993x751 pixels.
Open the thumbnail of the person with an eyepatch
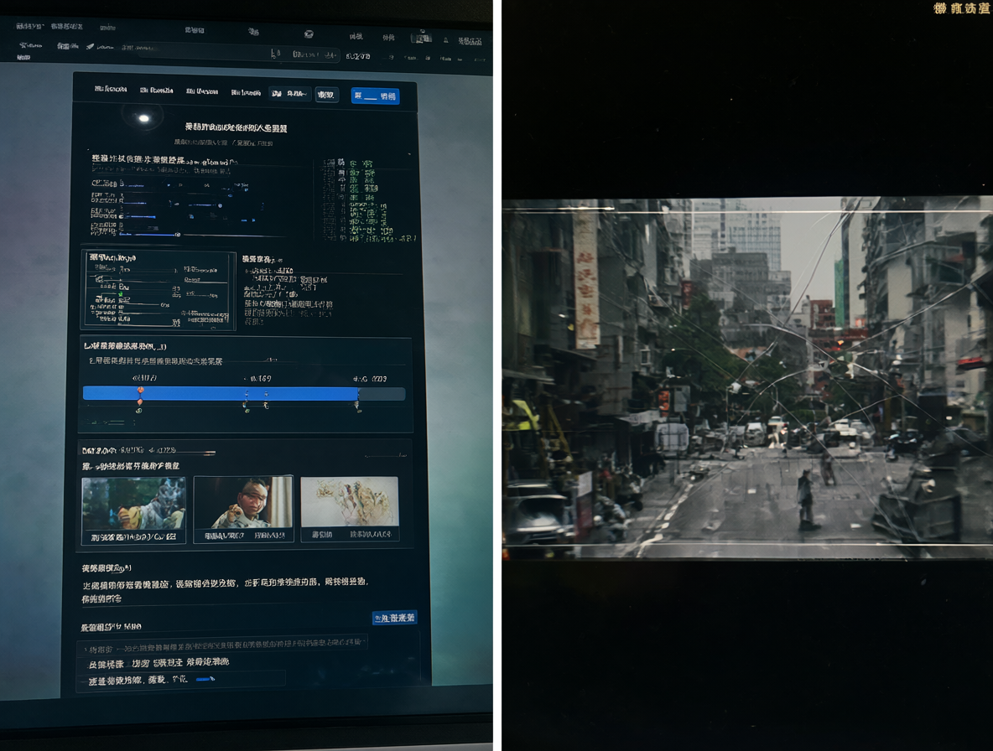pos(244,509)
